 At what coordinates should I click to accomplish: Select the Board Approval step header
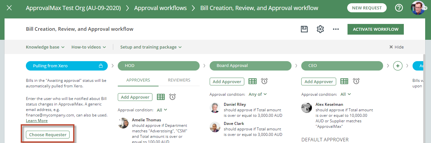point(250,66)
